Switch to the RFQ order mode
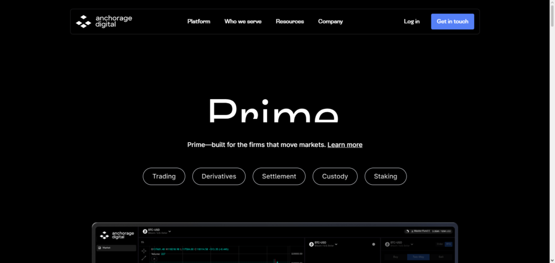 [x=448, y=244]
